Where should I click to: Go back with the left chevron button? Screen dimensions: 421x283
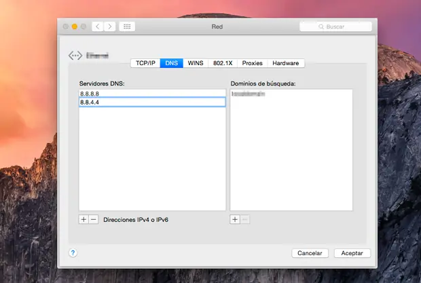[98, 26]
